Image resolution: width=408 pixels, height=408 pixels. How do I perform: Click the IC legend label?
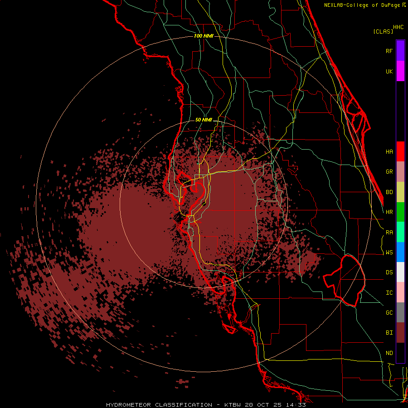point(389,293)
